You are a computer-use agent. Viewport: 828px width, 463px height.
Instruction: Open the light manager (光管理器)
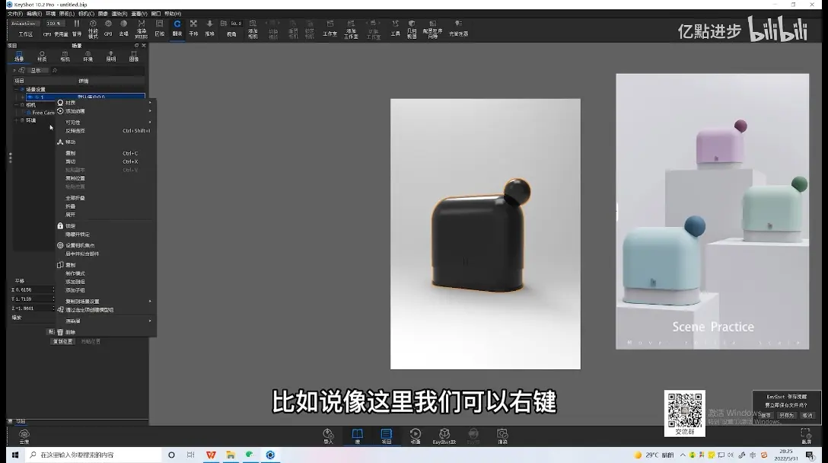point(458,27)
